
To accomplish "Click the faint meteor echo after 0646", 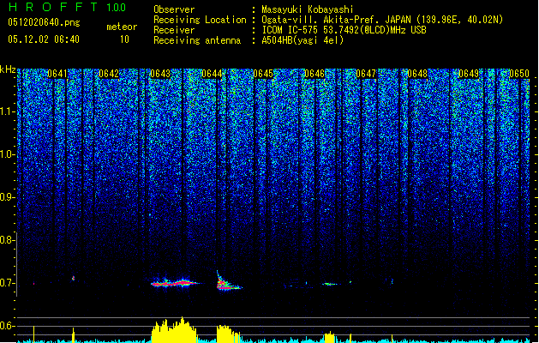I will (331, 284).
